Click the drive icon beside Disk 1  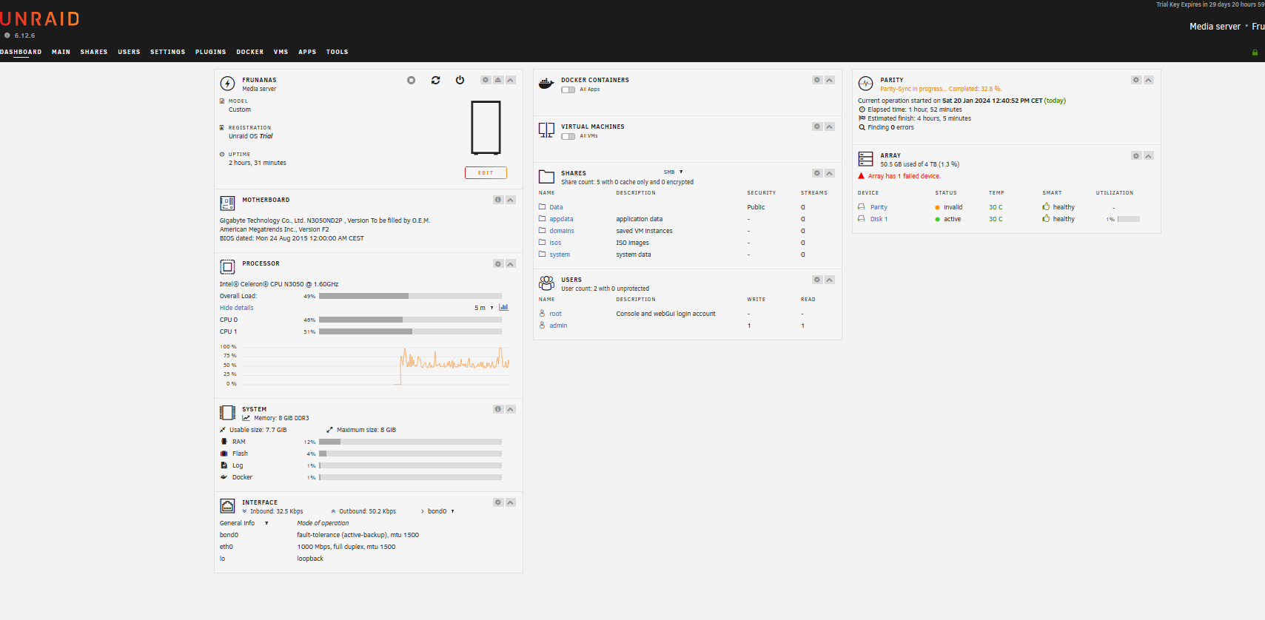861,219
